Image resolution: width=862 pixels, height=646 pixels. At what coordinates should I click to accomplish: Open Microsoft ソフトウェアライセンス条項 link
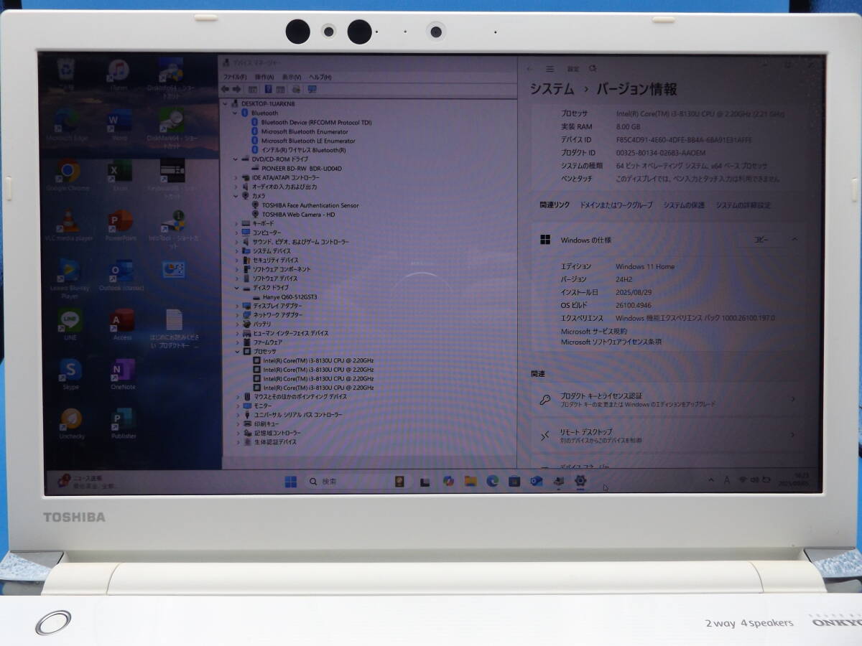(x=611, y=342)
